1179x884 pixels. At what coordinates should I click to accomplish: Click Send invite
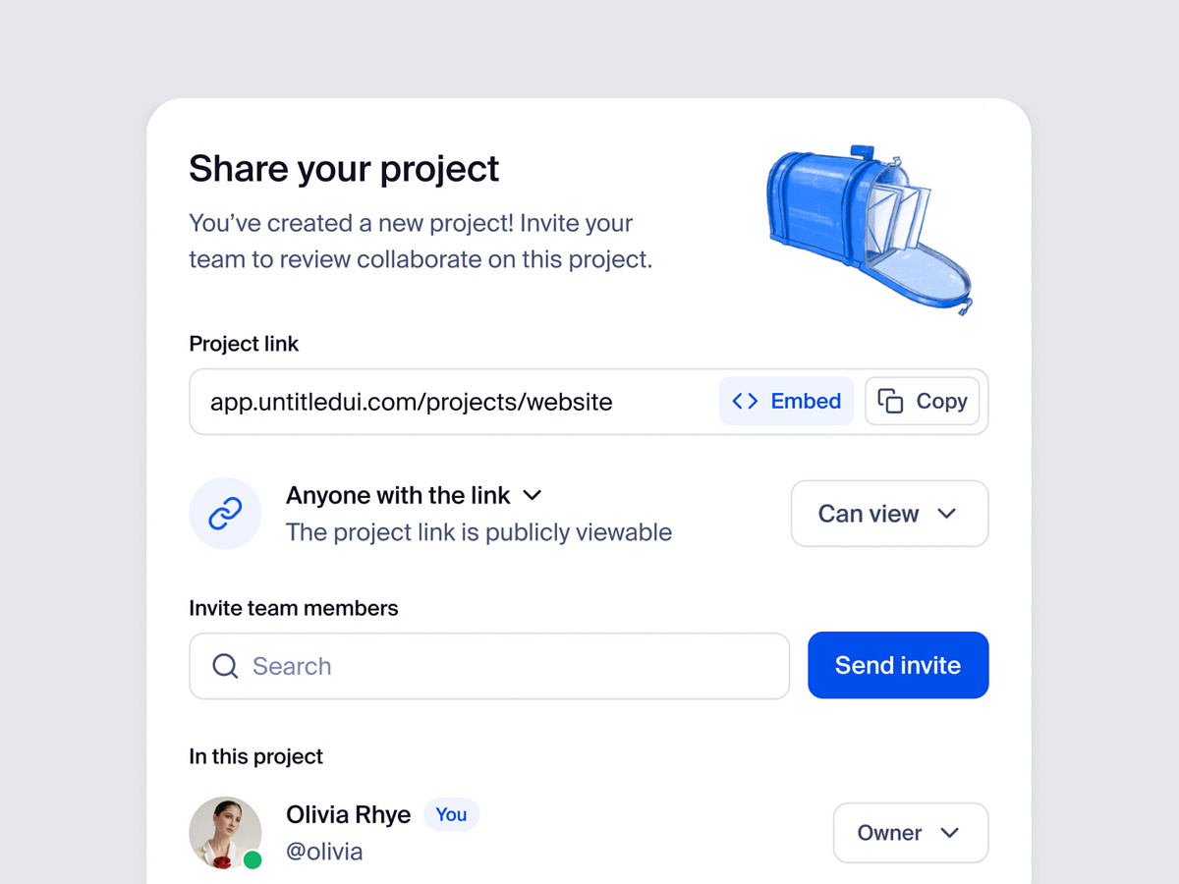tap(897, 665)
